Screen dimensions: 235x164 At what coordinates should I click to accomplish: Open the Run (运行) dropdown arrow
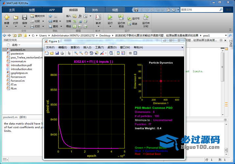(110, 27)
